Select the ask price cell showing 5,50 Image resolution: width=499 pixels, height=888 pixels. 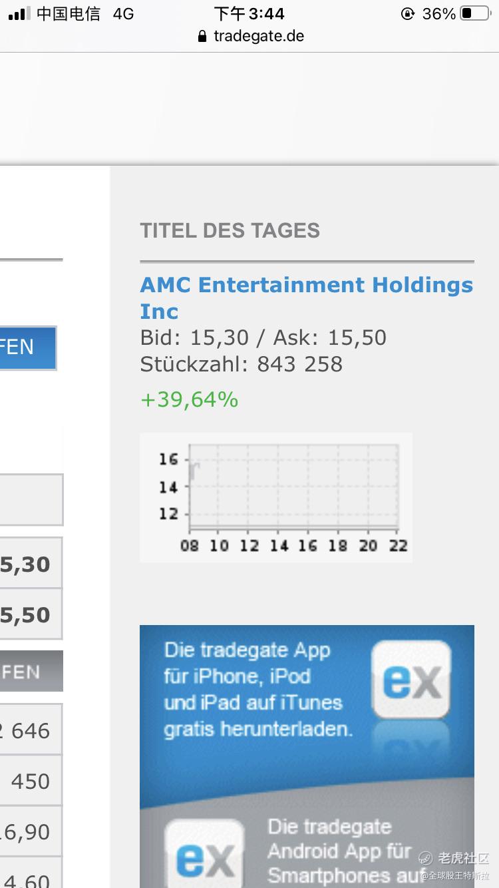(x=31, y=614)
